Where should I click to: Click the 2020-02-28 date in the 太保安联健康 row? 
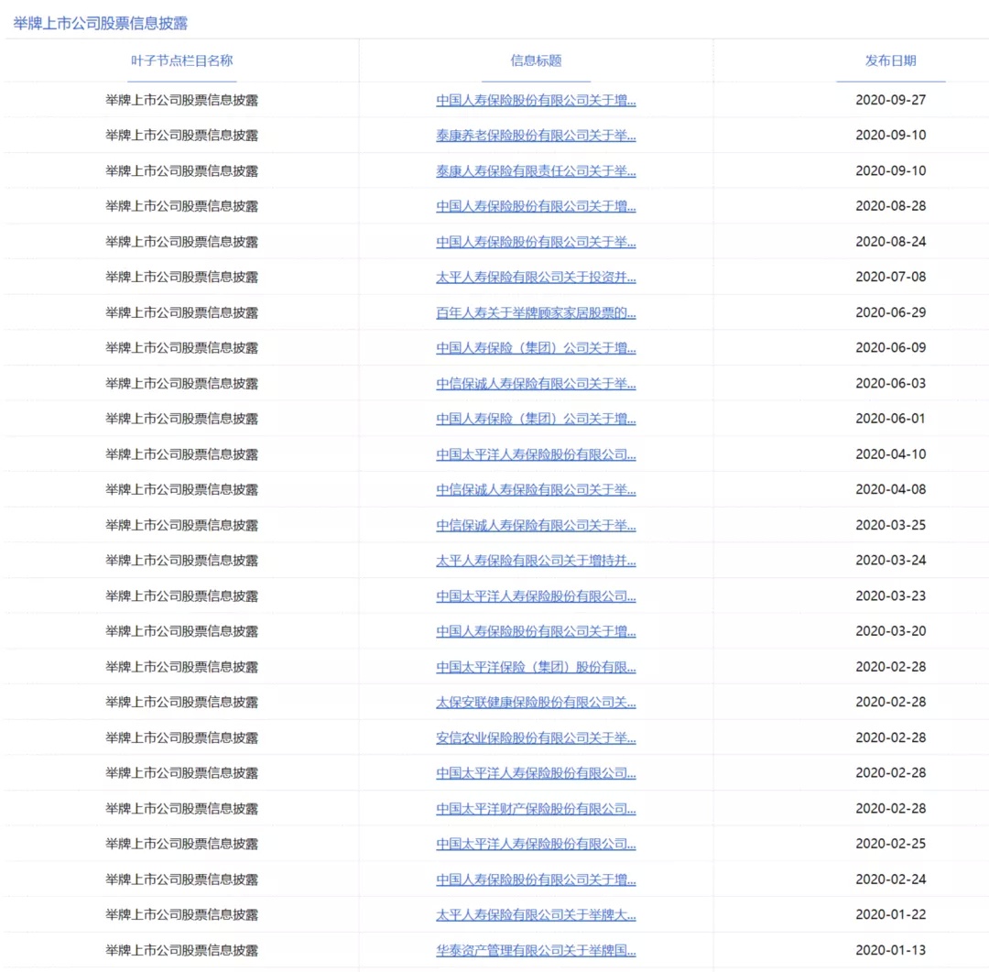[x=891, y=702]
